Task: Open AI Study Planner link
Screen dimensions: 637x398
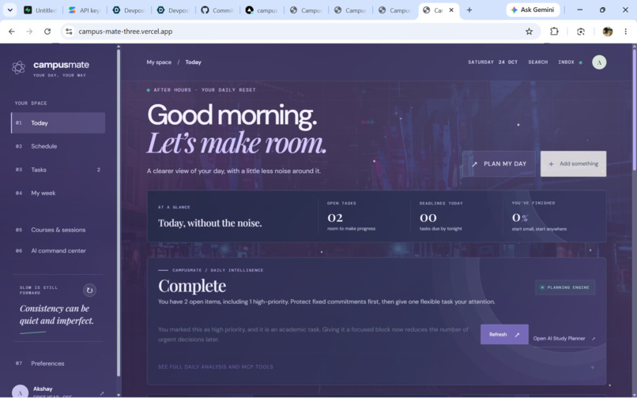Action: [563, 338]
